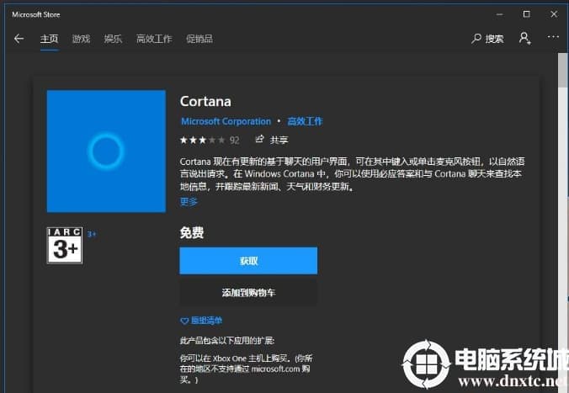The image size is (569, 393).
Task: Open the 促销品 tab
Action: click(x=199, y=39)
